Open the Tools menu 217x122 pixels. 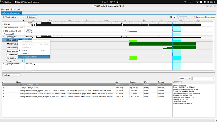[x=13, y=9]
